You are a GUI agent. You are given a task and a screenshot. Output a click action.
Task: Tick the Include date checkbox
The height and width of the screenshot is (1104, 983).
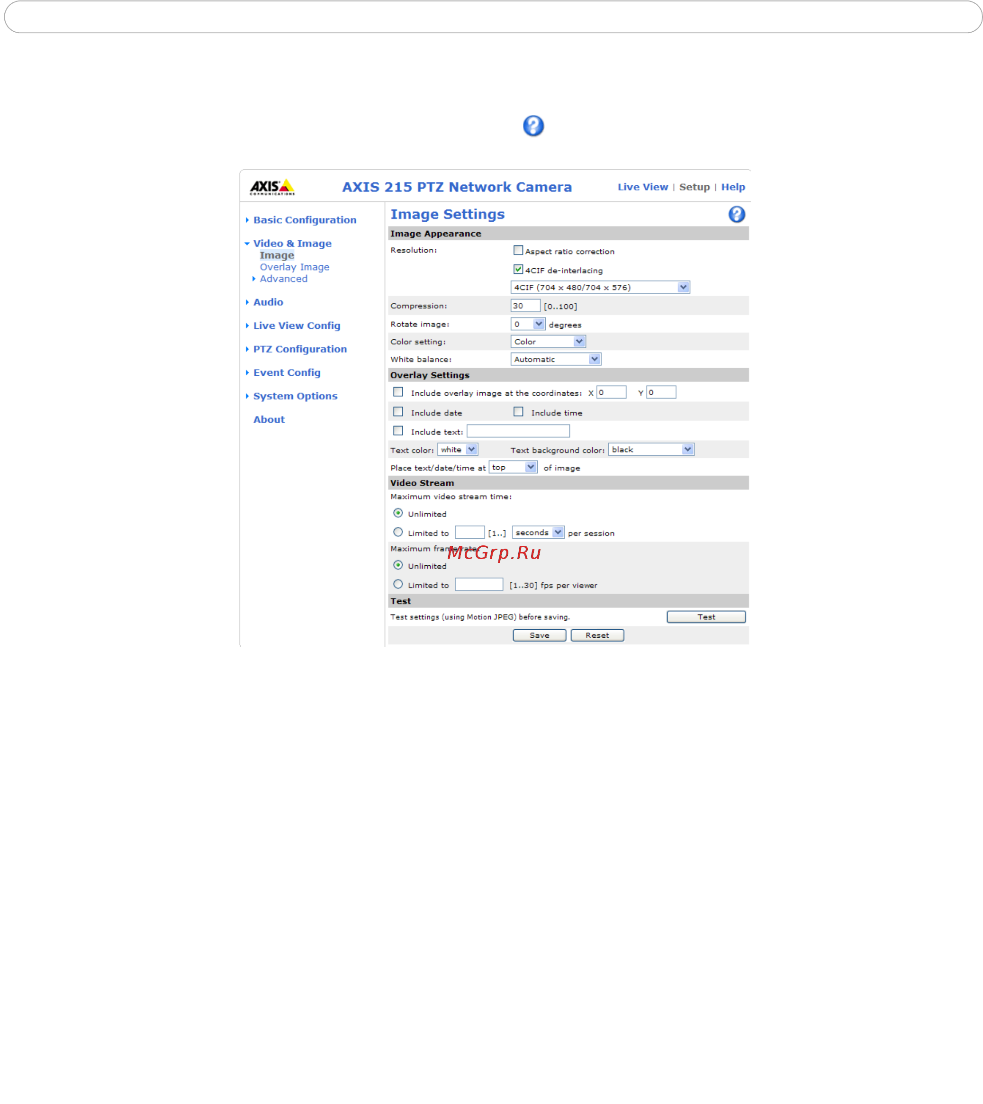coord(398,412)
